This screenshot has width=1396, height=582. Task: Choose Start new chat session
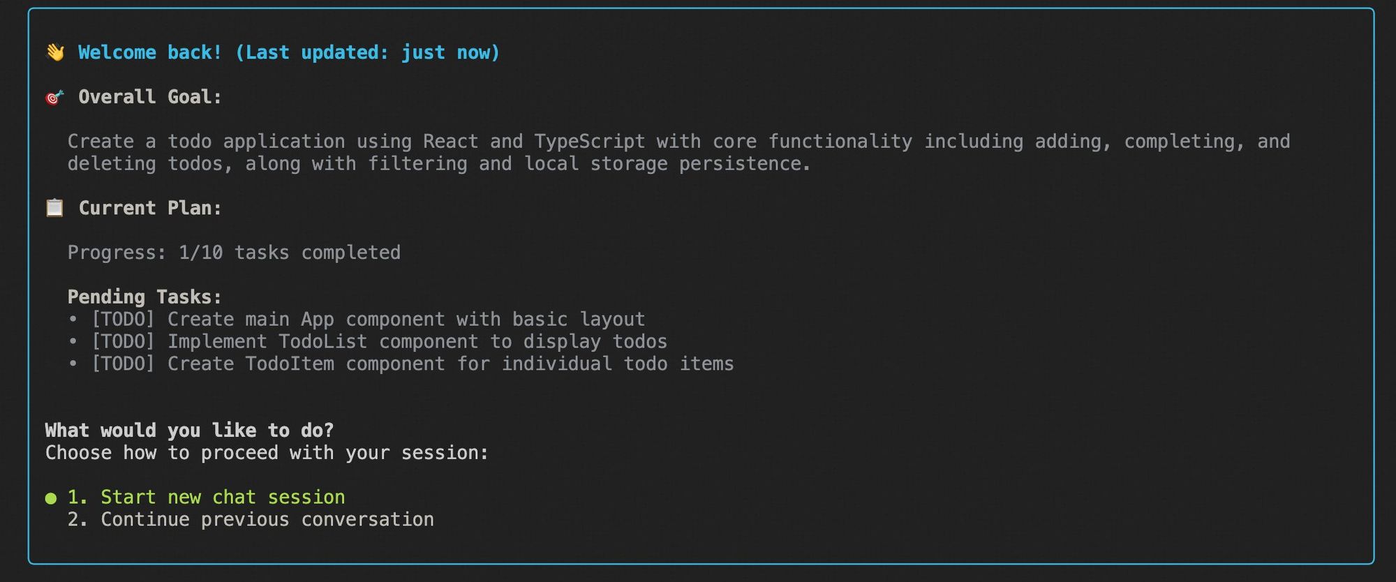206,497
